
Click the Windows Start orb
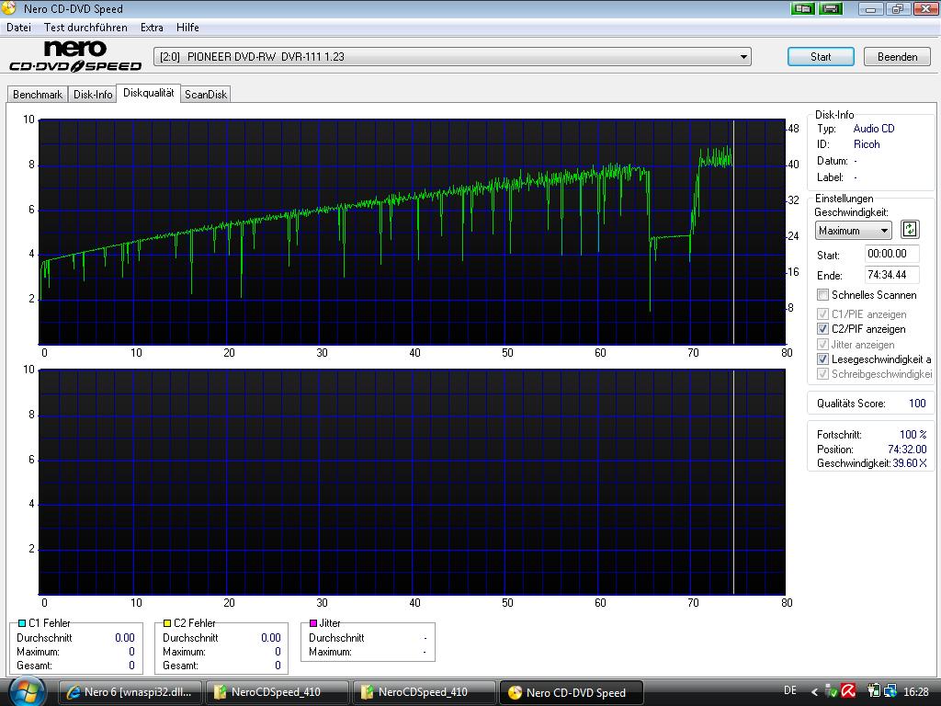tap(27, 691)
